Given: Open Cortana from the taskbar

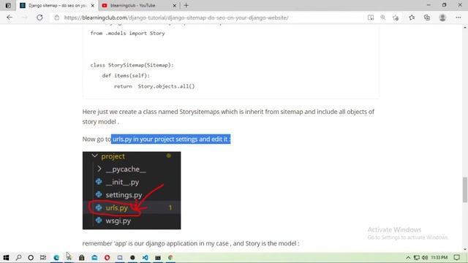Looking at the screenshot, I should (31, 257).
